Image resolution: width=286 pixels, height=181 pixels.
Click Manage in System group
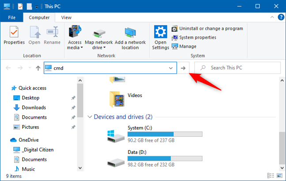(184, 46)
